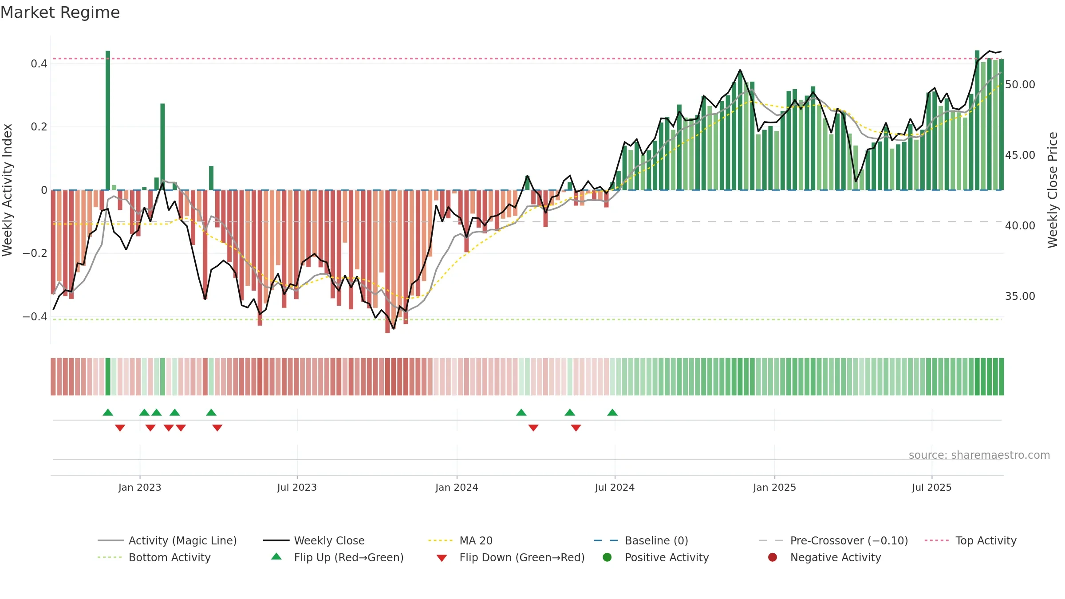This screenshot has width=1065, height=599.
Task: Toggle the Weekly Close legend entry
Action: 314,540
